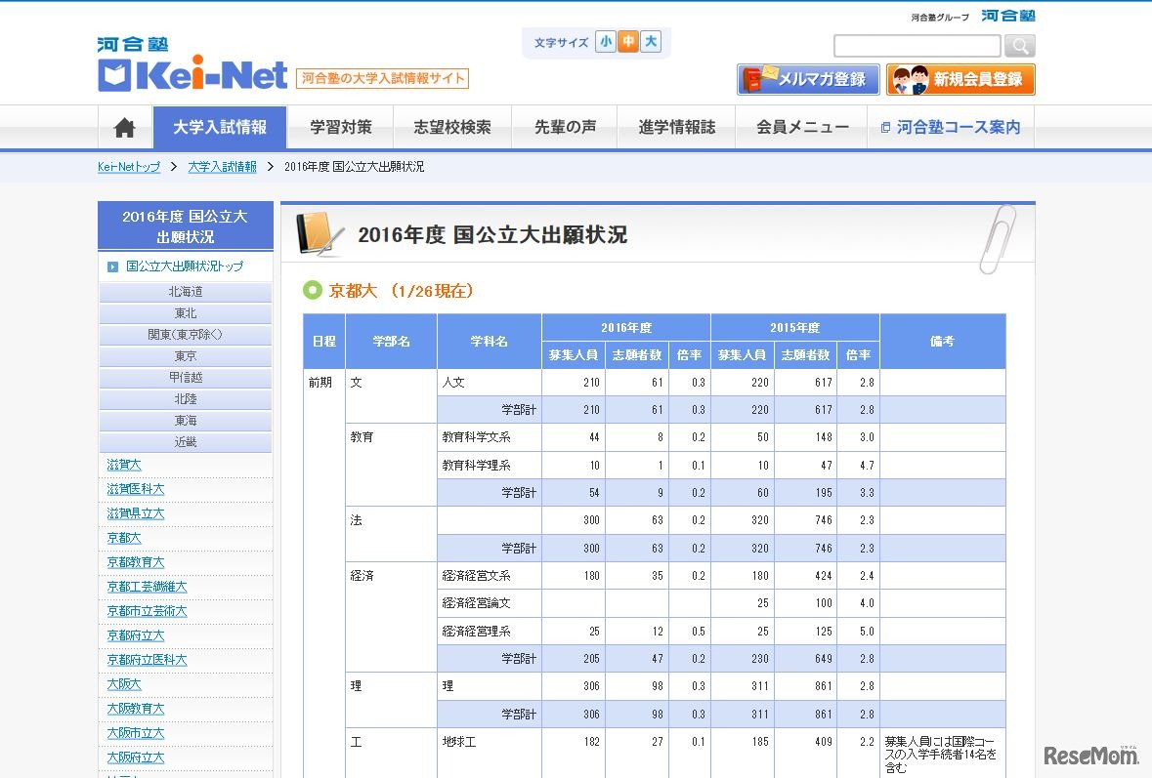The width and height of the screenshot is (1152, 778).
Task: Click the notebook icon next to the page title
Action: pyautogui.click(x=315, y=233)
